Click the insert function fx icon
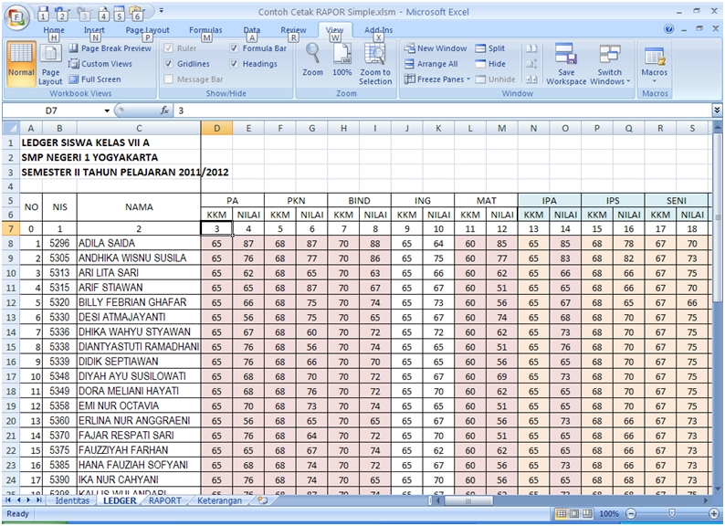The height and width of the screenshot is (526, 725). (164, 110)
